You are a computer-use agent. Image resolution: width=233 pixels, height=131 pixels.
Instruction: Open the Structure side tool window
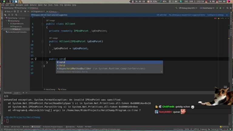2,25
